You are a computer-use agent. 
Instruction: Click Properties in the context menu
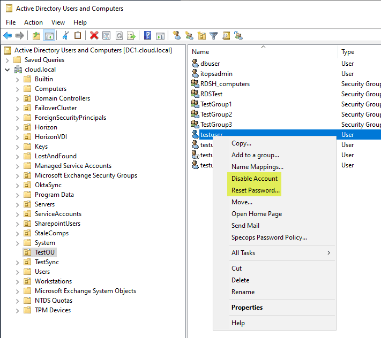pos(247,308)
